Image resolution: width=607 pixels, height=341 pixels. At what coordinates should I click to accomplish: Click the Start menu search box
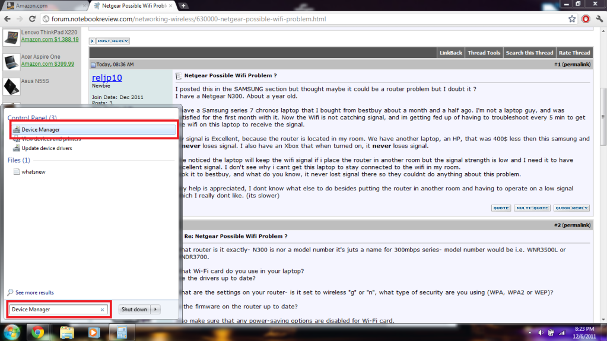pos(58,310)
